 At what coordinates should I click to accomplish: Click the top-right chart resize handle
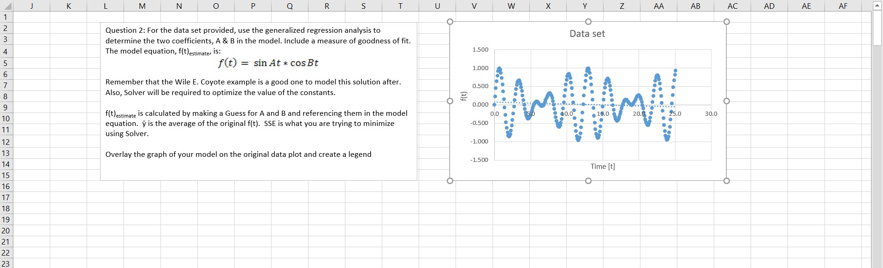tap(727, 21)
